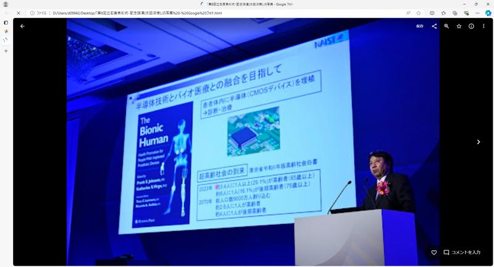Image resolution: width=494 pixels, height=267 pixels.
Task: Click the 保存 (save) button
Action: [x=419, y=27]
